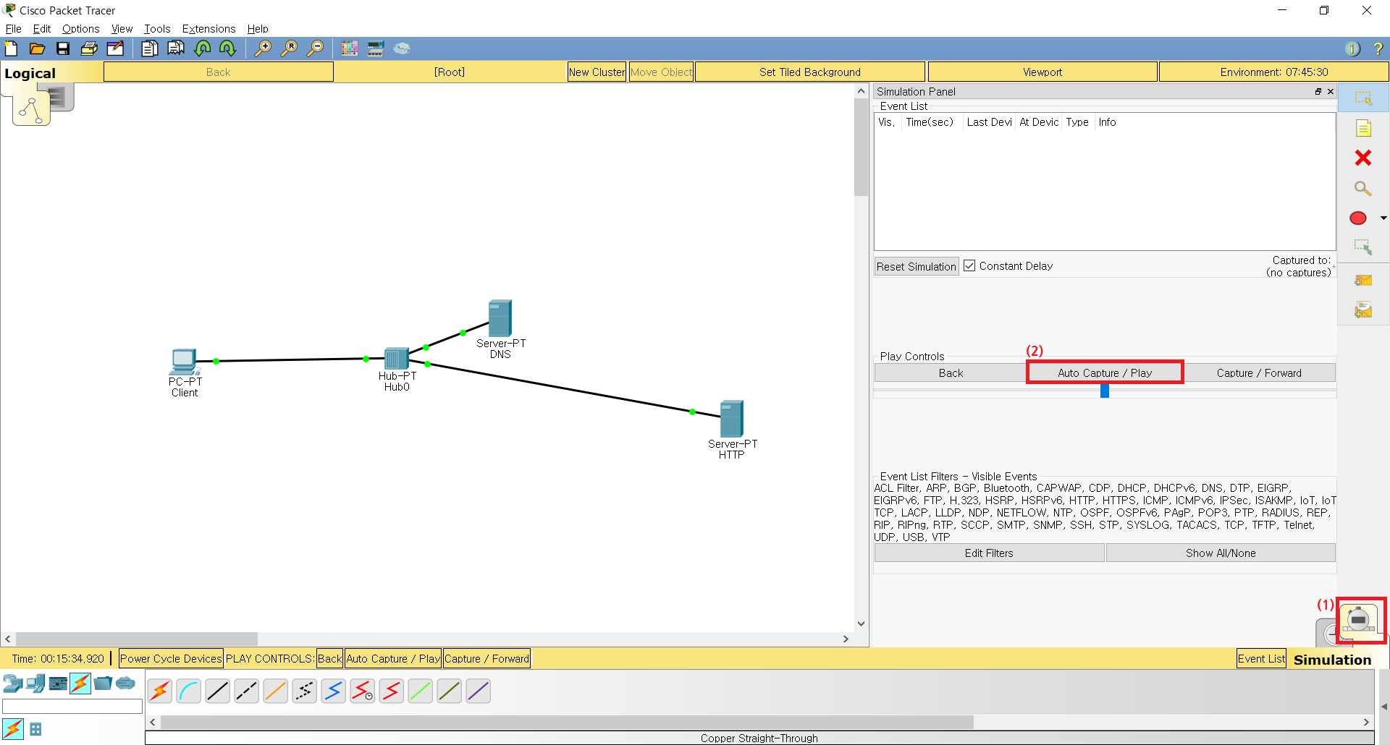This screenshot has width=1390, height=745.
Task: Open the drawing color palette icon
Action: pos(350,48)
